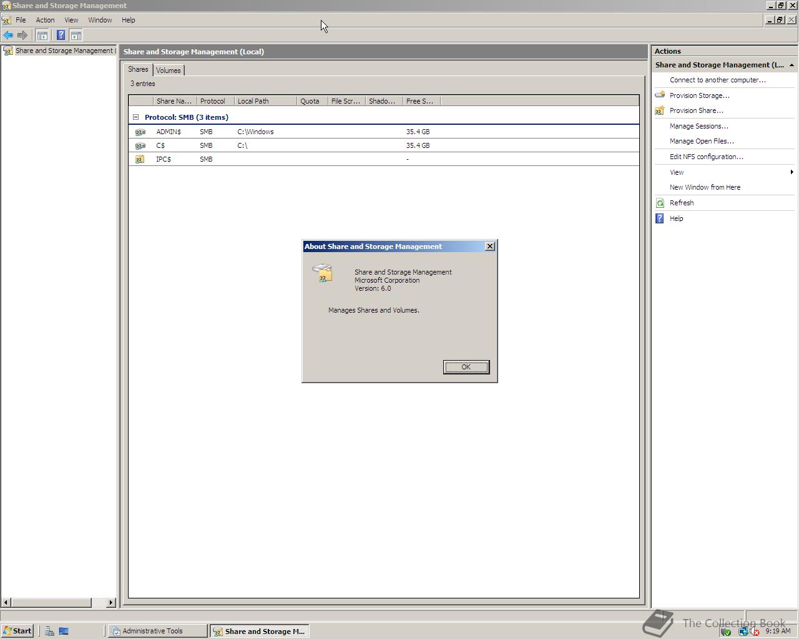Open the Window menu
799x639 pixels.
tap(100, 20)
